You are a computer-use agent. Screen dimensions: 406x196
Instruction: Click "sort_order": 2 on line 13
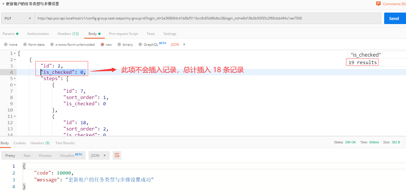pyautogui.click(x=86, y=129)
